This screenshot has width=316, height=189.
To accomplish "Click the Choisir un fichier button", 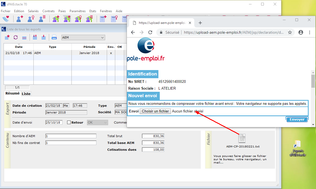I will tap(155, 111).
